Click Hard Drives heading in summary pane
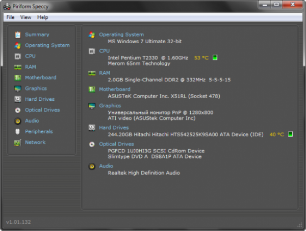The width and height of the screenshot is (306, 231). [x=114, y=128]
